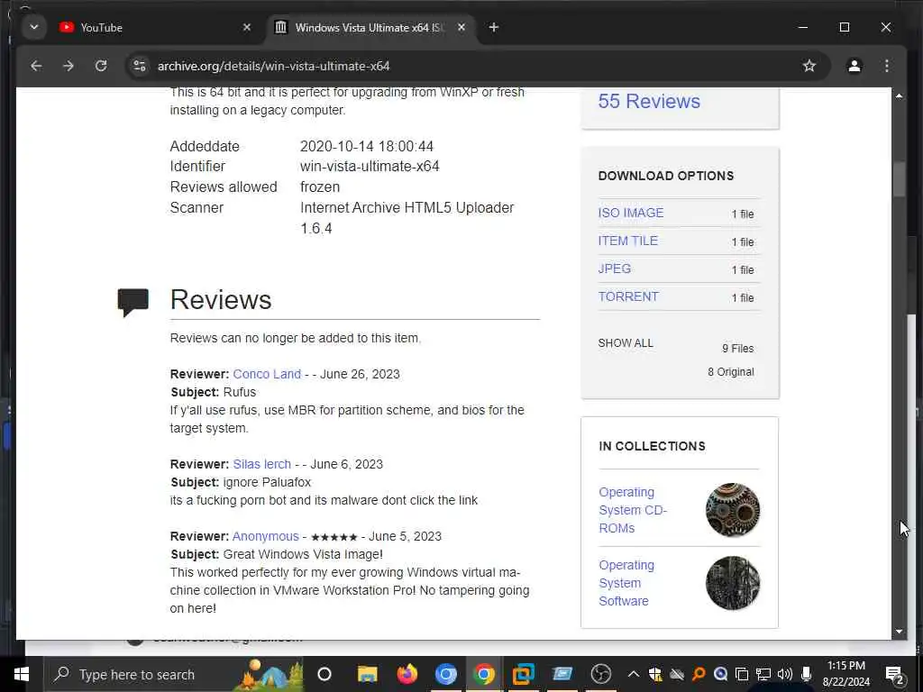Launch Firefox from the taskbar
This screenshot has height=692, width=923.
407,674
